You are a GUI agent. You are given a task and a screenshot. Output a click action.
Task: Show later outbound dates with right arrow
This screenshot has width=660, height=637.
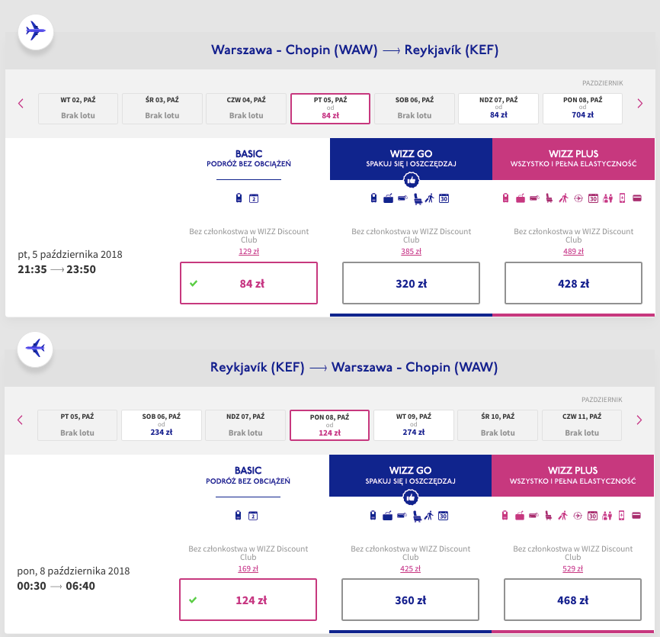point(639,103)
